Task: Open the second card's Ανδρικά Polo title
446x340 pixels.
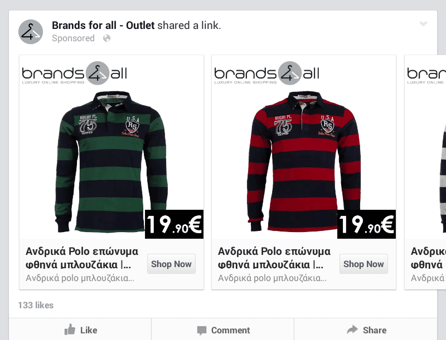Action: [x=274, y=258]
